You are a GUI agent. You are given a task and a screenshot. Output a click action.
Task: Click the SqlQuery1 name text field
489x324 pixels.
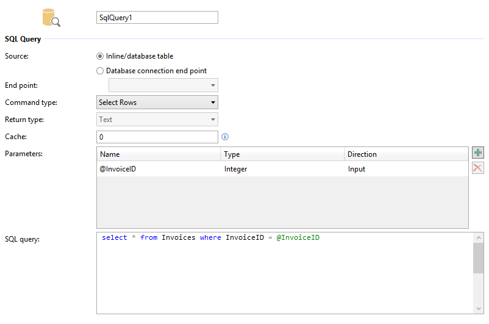(x=157, y=18)
